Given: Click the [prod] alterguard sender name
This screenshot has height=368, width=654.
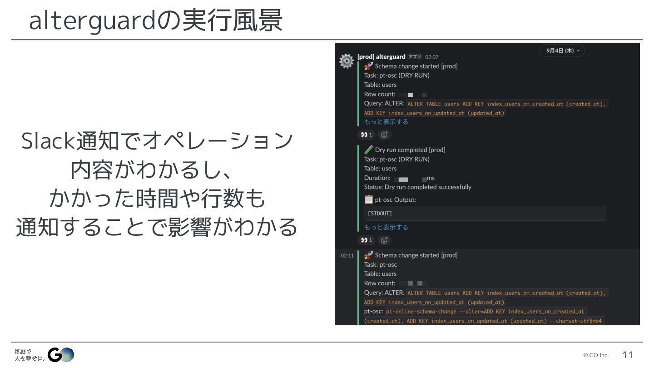Looking at the screenshot, I should click(x=381, y=57).
